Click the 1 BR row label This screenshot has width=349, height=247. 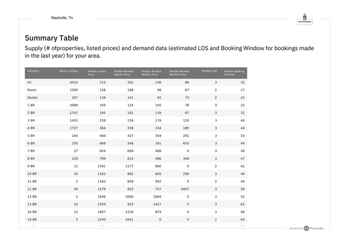pos(31,105)
